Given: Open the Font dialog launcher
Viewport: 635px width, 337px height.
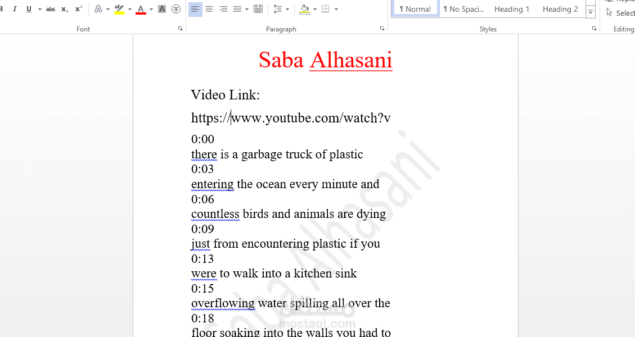Looking at the screenshot, I should click(x=180, y=29).
